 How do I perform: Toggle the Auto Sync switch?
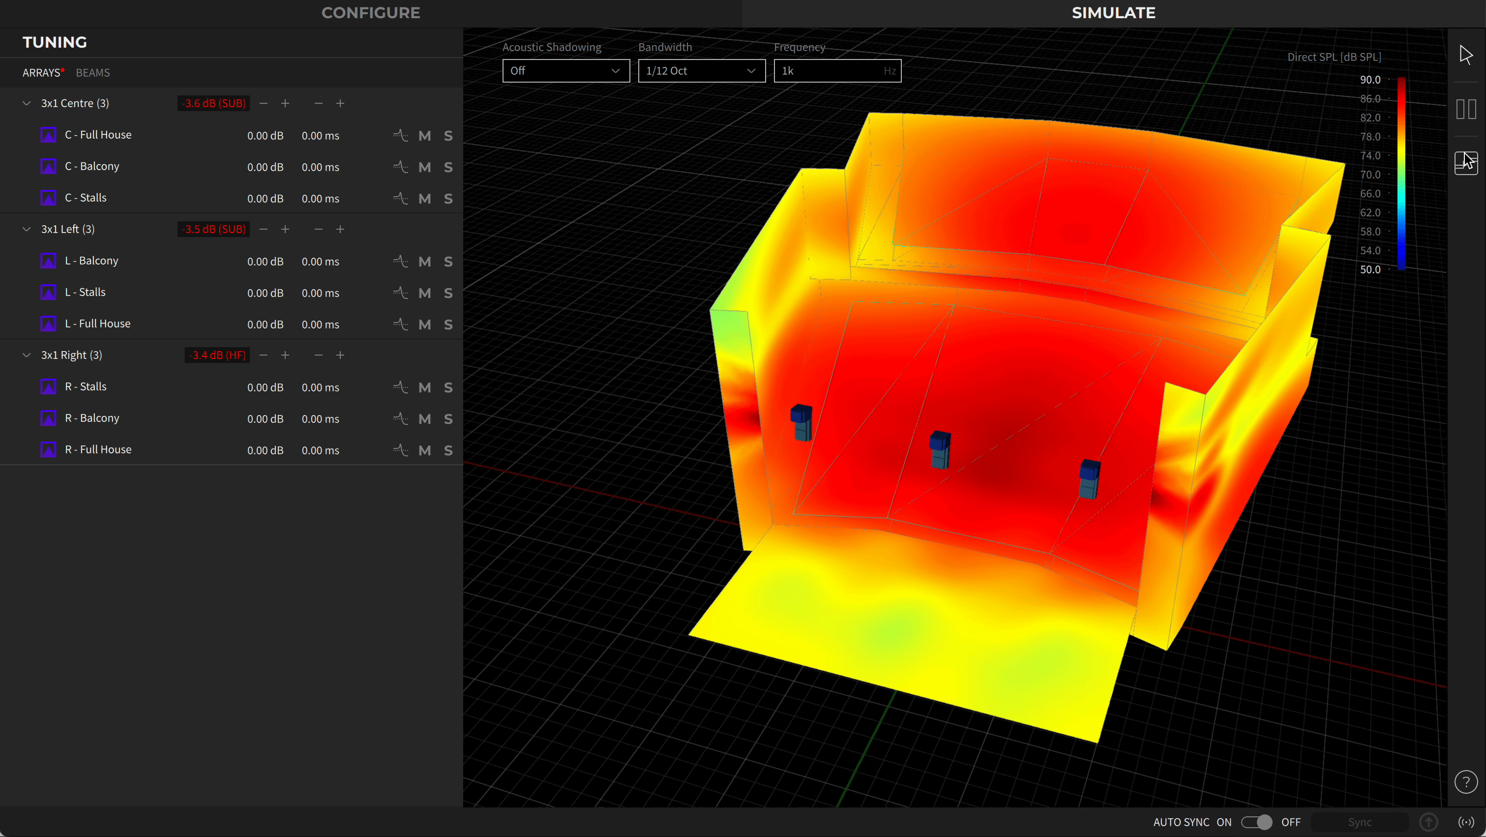coord(1256,822)
